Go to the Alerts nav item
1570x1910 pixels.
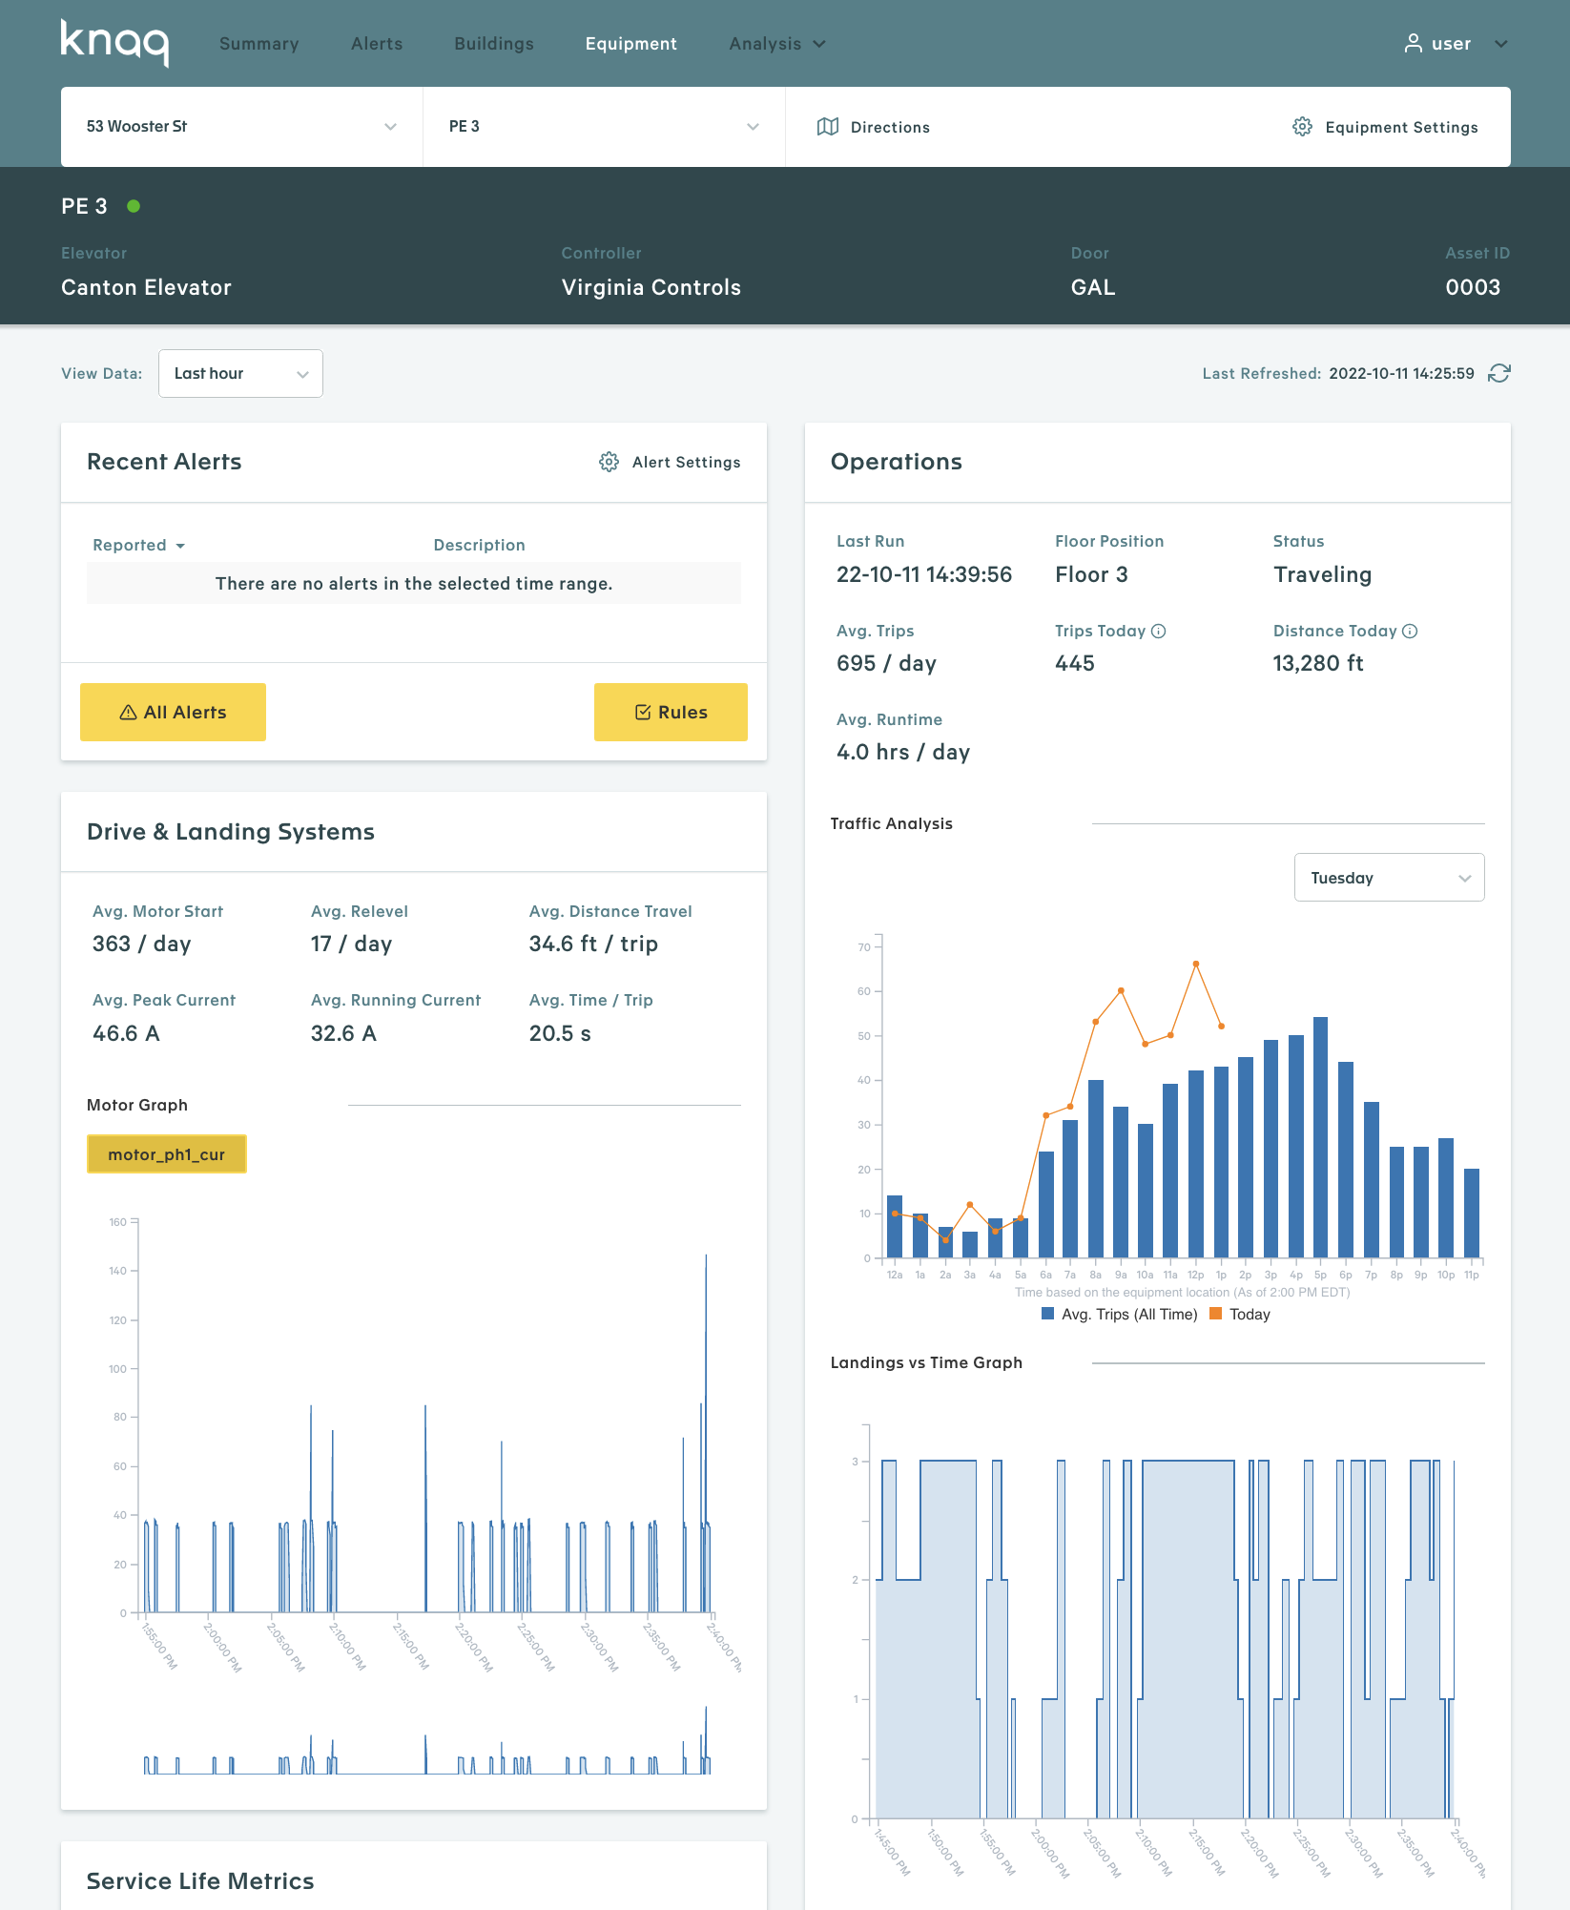(x=377, y=44)
